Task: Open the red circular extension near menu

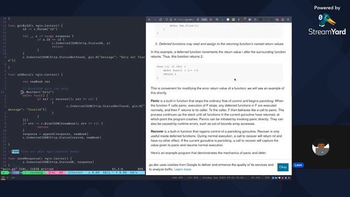Action: (277, 20)
